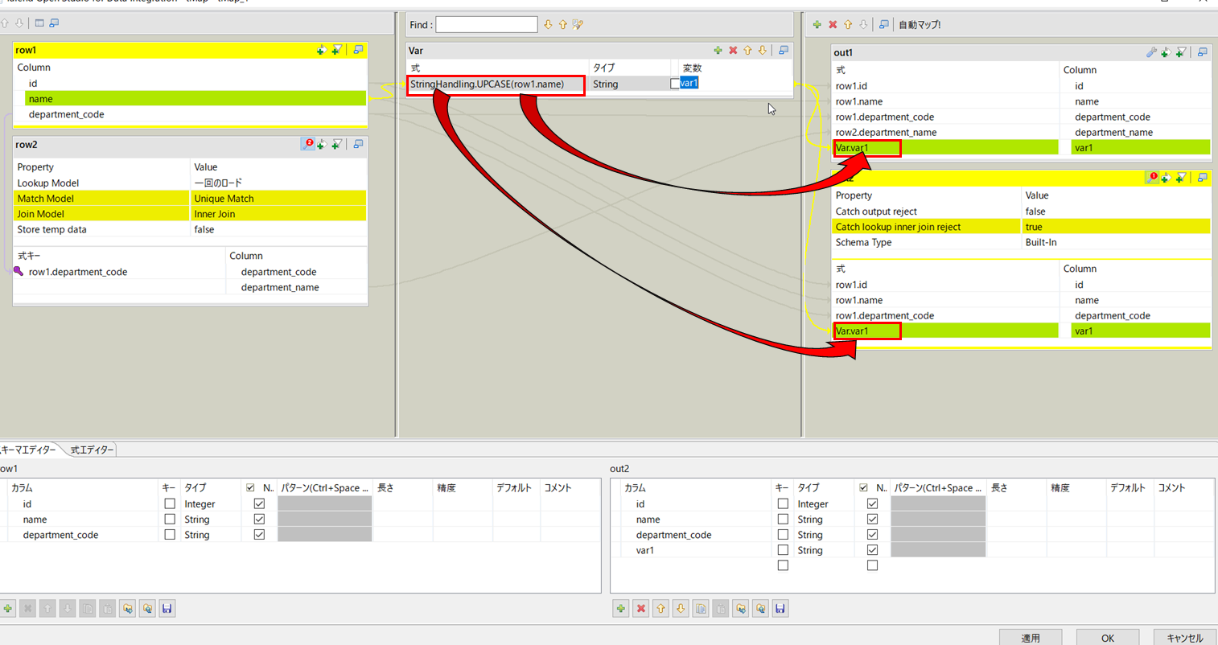The height and width of the screenshot is (645, 1218).
Task: Toggle the nullable header checkbox in the out2 schema
Action: (864, 488)
